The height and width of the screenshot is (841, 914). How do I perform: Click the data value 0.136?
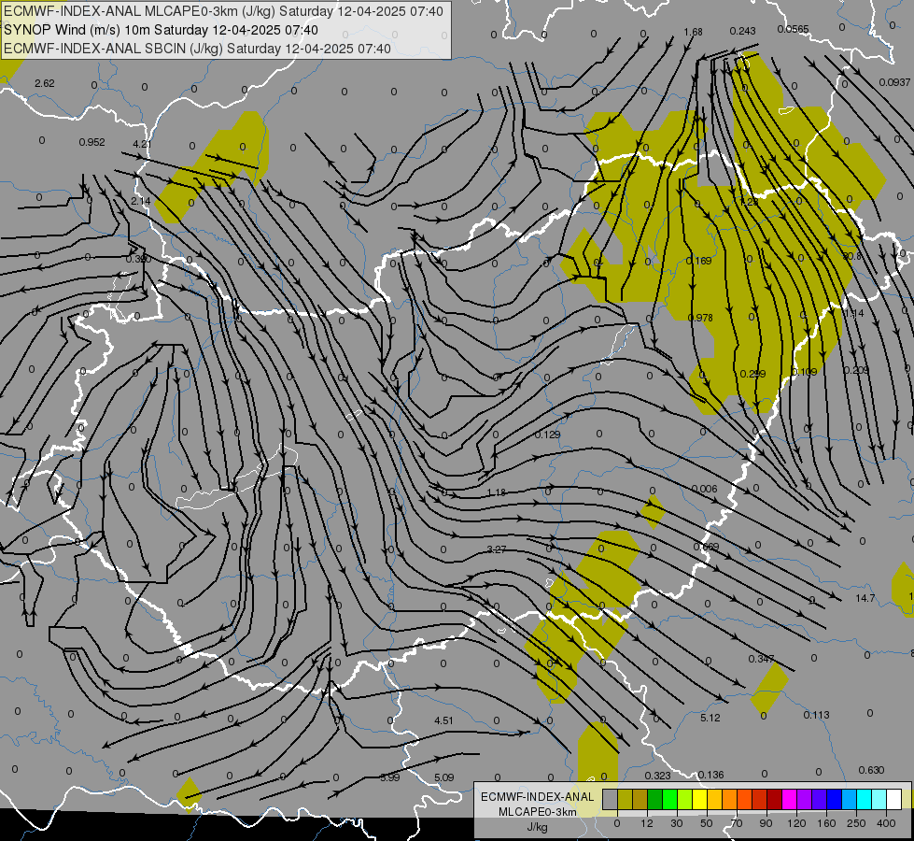coord(710,775)
